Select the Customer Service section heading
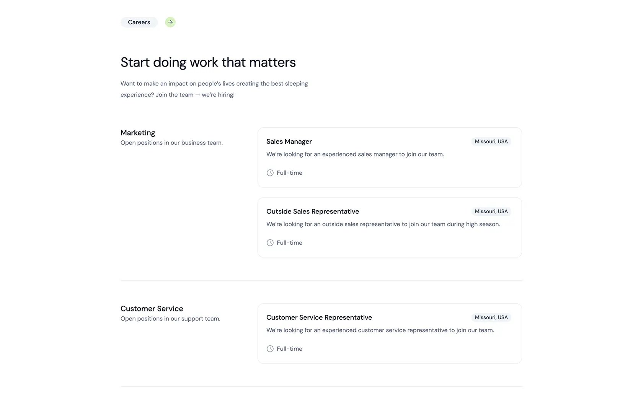Screen dimensions: 643x412 (x=152, y=309)
